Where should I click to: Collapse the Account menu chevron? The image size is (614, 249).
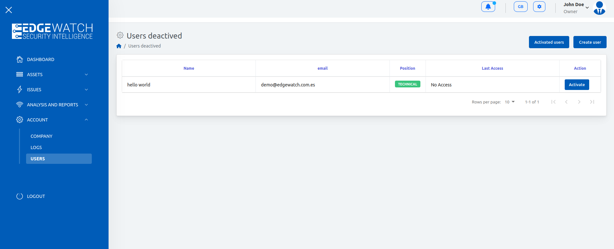click(86, 120)
